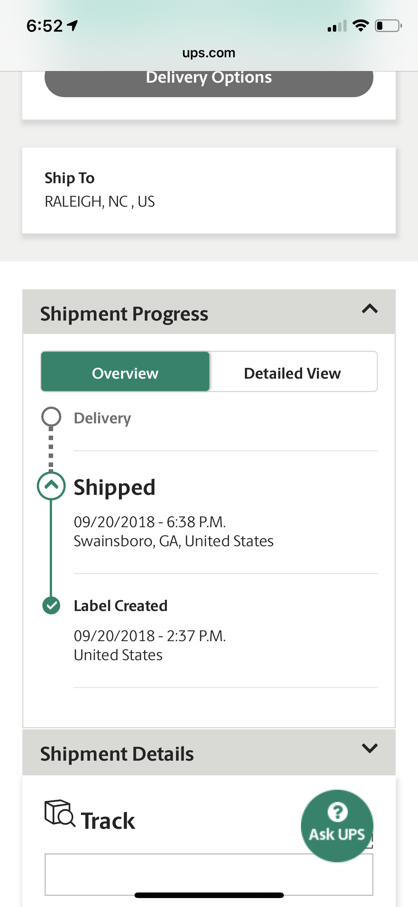The height and width of the screenshot is (907, 418).
Task: Tap the home indicator bar
Action: (209, 895)
